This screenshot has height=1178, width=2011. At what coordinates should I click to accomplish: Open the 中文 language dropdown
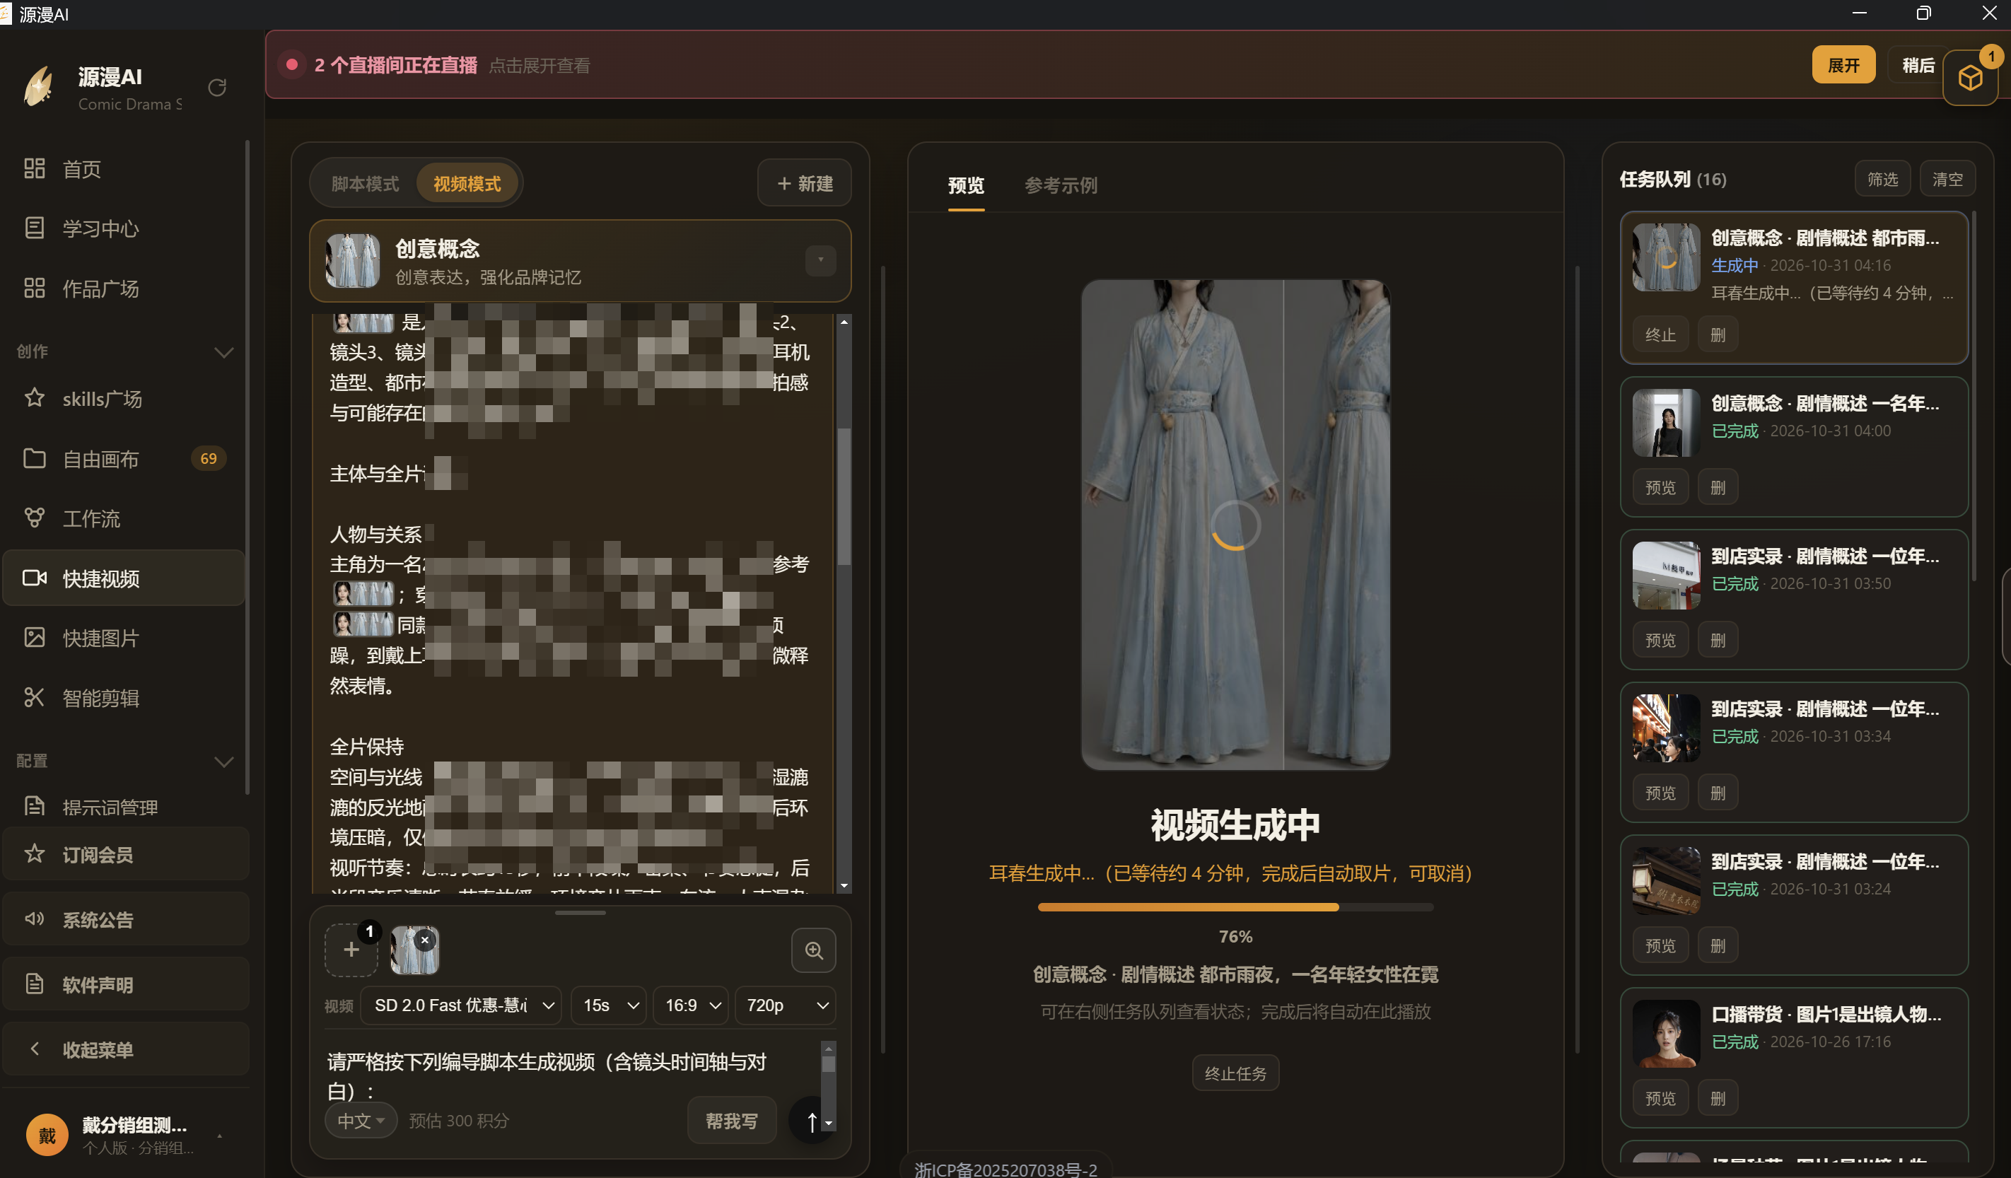(x=360, y=1121)
